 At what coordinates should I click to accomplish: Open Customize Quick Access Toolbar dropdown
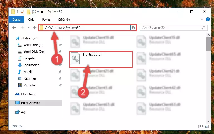tap(42, 12)
